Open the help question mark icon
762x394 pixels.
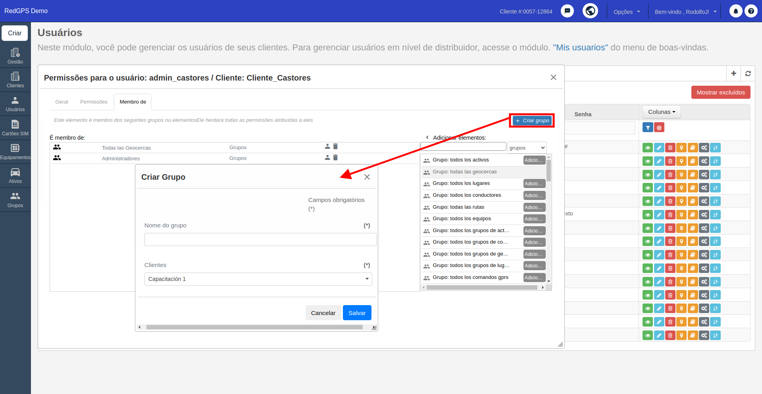[751, 11]
